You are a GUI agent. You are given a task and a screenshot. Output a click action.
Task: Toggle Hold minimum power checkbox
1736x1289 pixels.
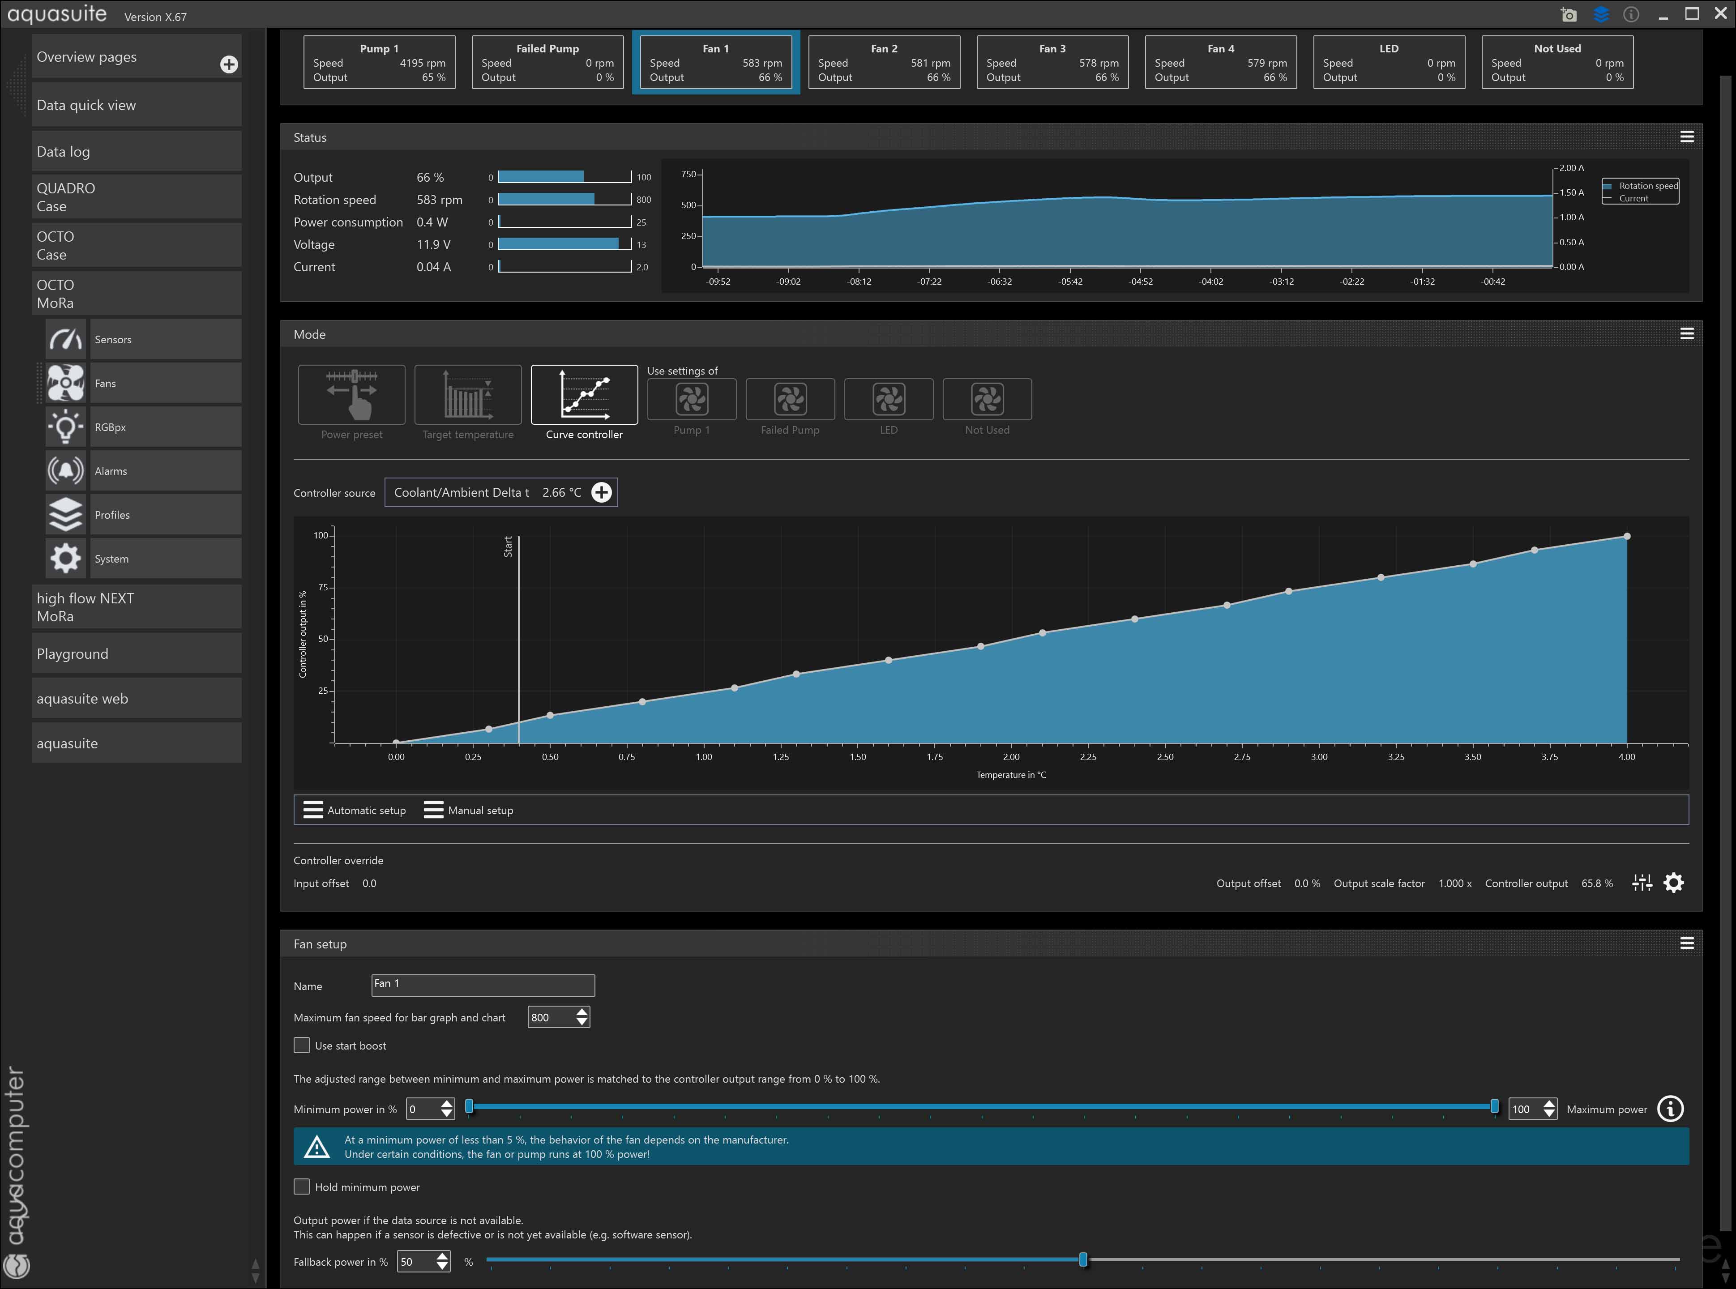[x=302, y=1186]
